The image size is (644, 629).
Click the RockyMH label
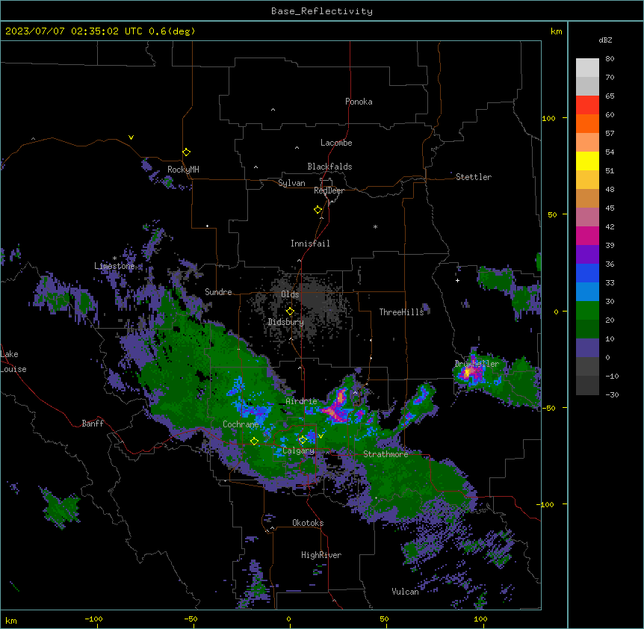click(x=183, y=170)
